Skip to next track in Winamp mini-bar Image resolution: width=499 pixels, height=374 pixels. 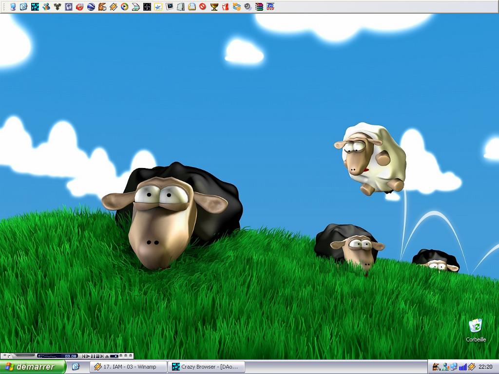102,356
